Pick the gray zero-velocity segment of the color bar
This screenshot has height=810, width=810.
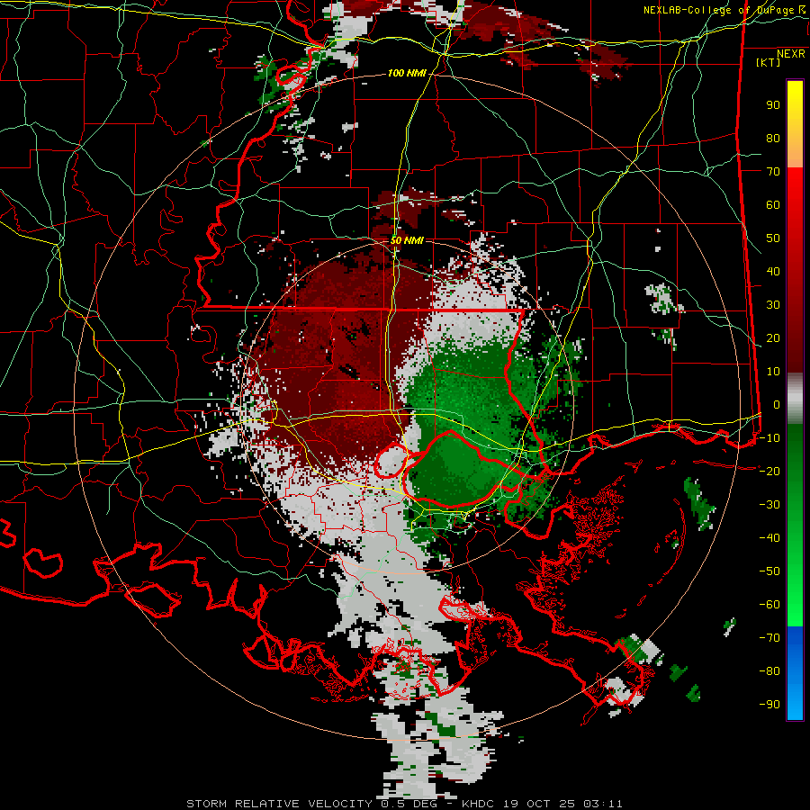click(x=795, y=400)
